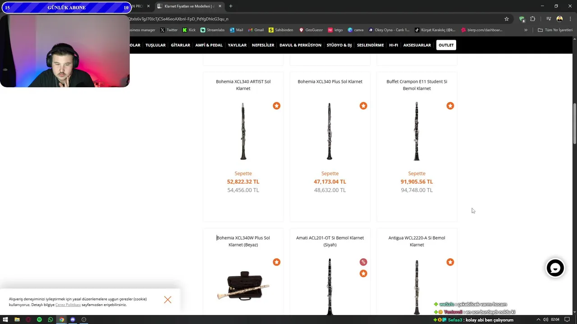The image size is (577, 324).
Task: Click the 52,822.32 TL cart price
Action: point(243,182)
